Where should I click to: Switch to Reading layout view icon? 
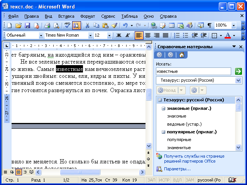(x=32, y=172)
